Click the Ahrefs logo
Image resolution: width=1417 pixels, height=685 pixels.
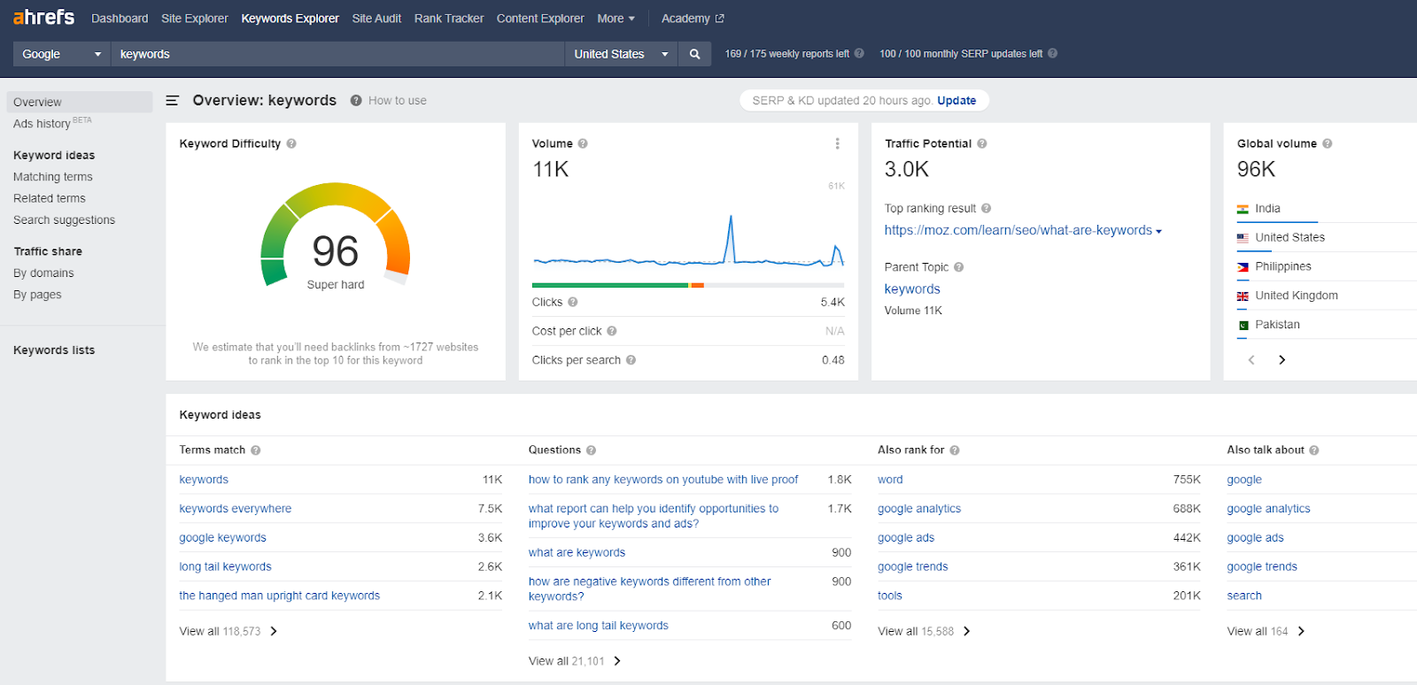coord(43,17)
